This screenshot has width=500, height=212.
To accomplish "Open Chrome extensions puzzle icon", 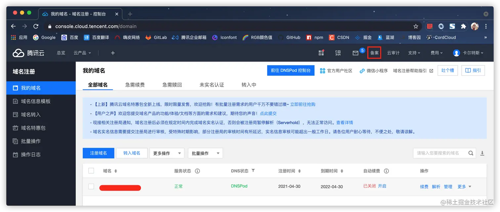I will point(463,26).
